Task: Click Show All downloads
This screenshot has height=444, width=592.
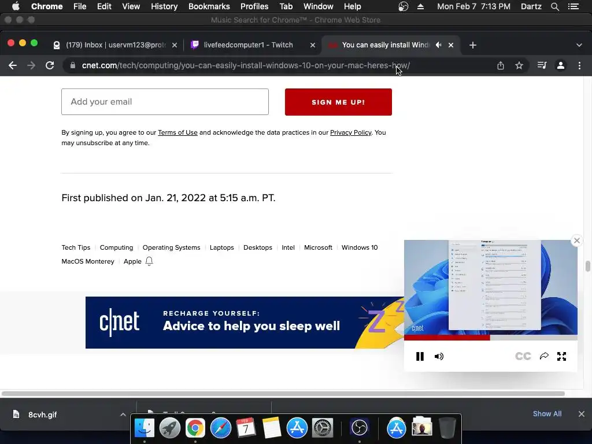Action: [x=547, y=414]
